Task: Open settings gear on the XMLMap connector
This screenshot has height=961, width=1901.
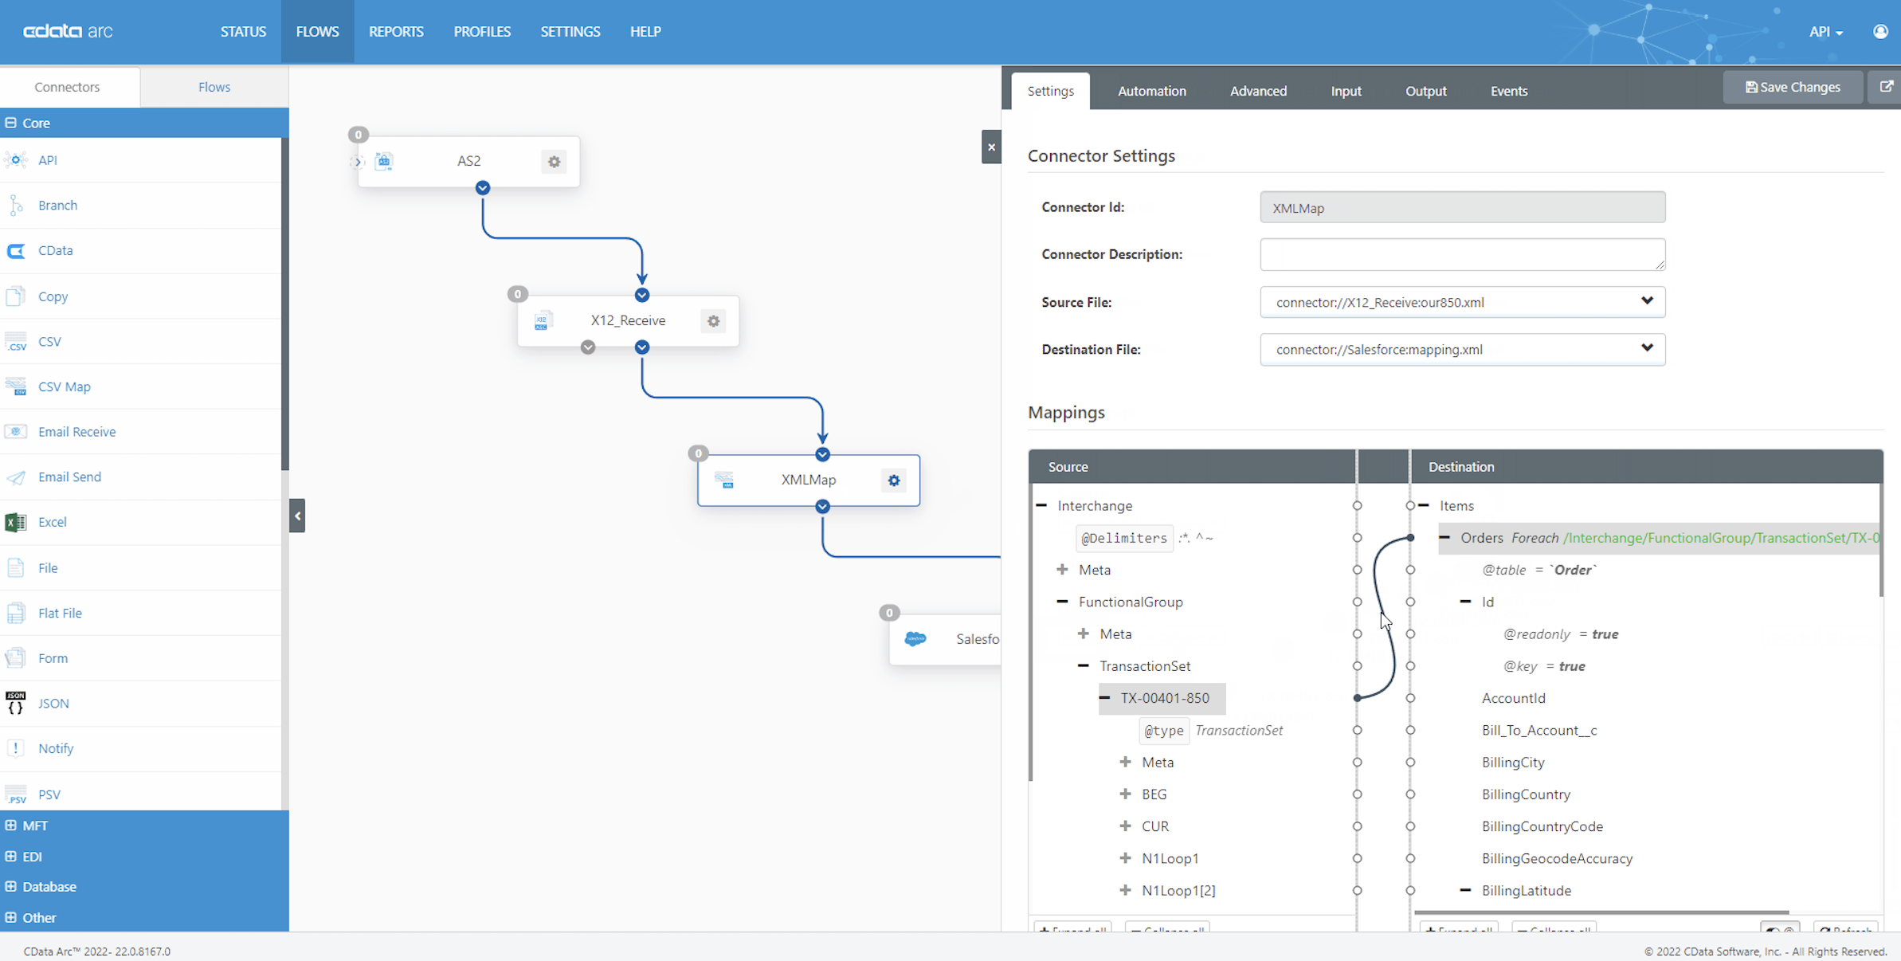Action: (893, 480)
